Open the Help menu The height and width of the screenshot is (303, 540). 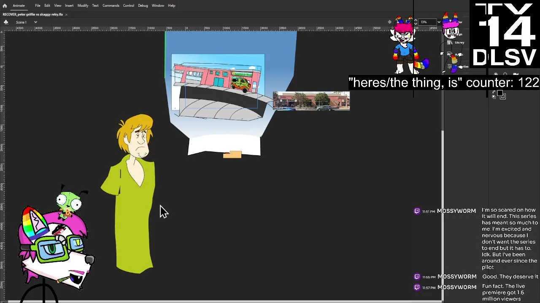(x=172, y=5)
